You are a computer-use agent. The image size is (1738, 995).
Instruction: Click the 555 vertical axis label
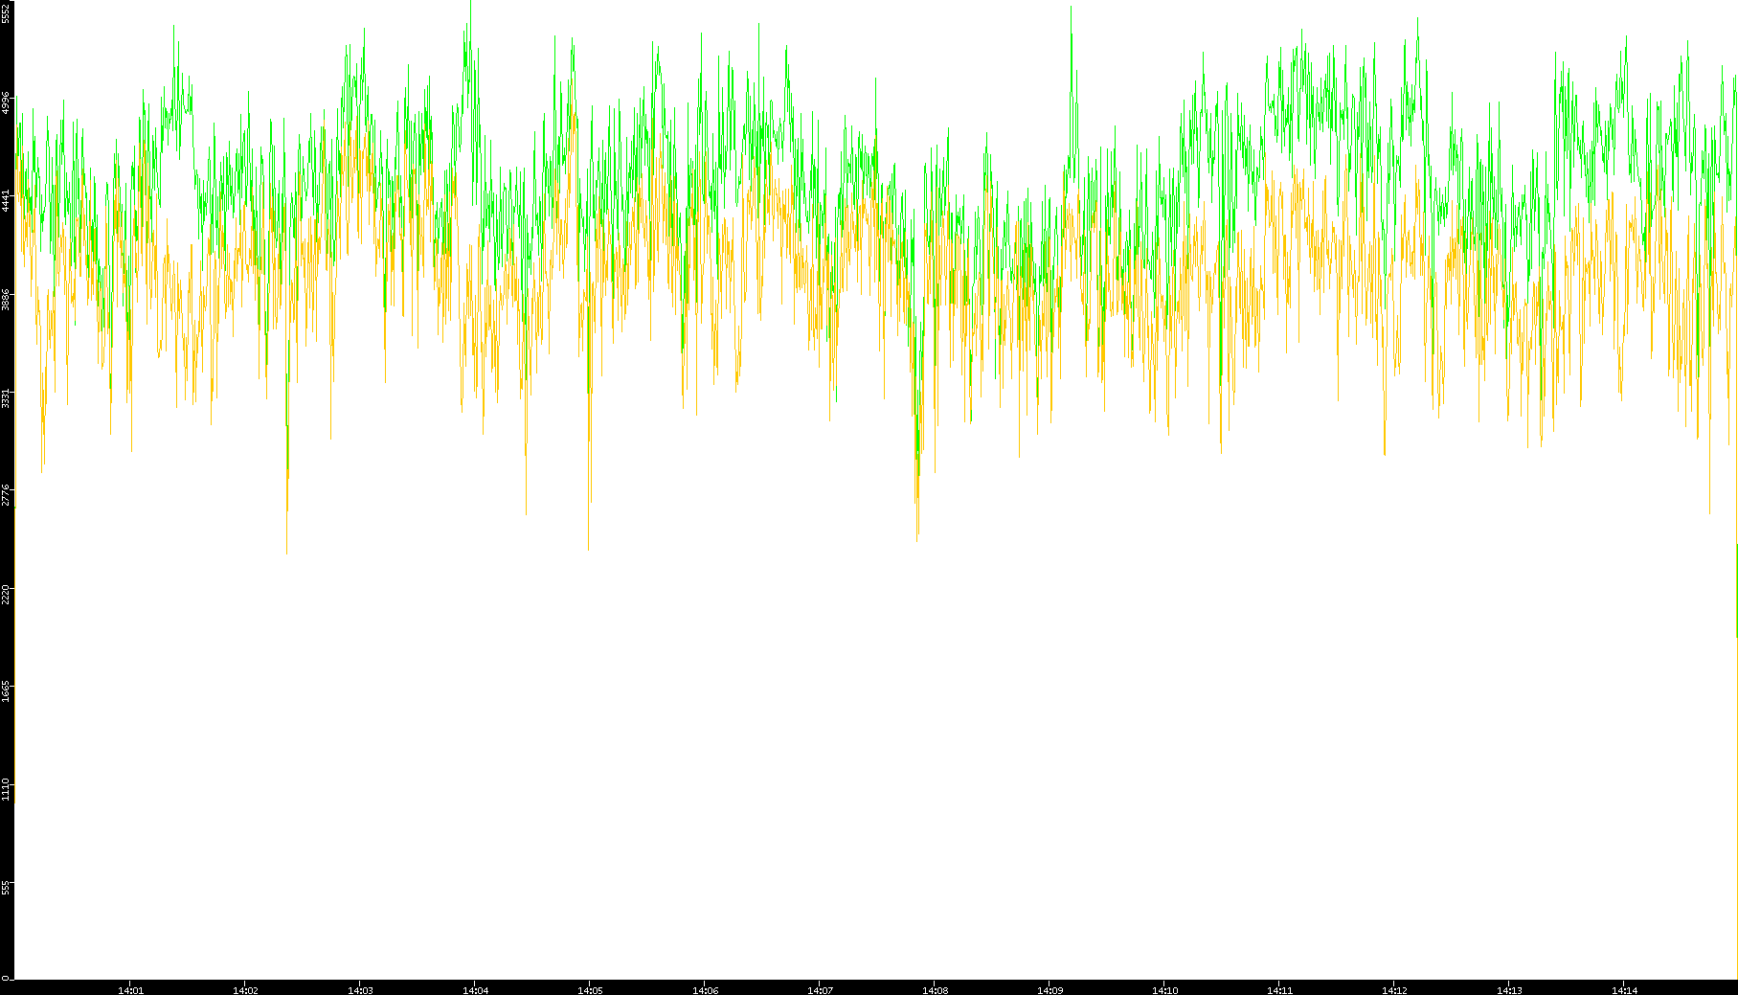[7, 888]
